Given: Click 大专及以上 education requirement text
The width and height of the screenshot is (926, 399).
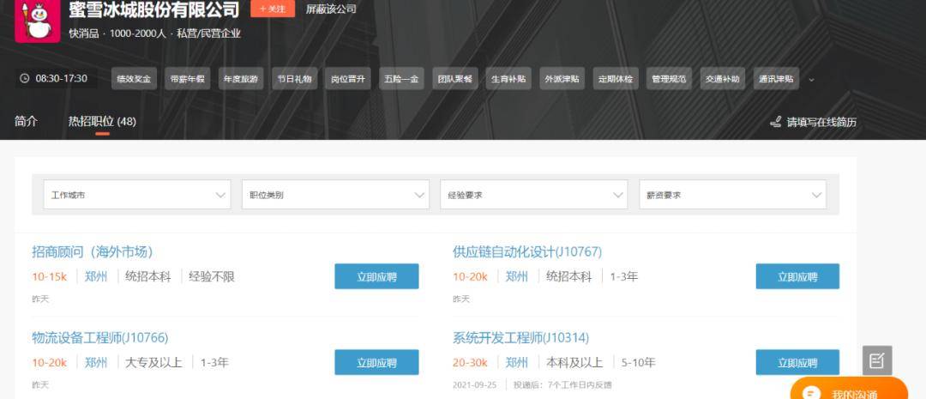Looking at the screenshot, I should [x=153, y=362].
